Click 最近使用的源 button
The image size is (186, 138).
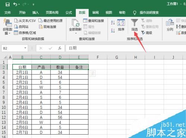pyautogui.click(x=51, y=21)
